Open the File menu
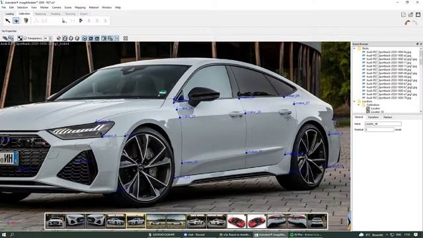The height and width of the screenshot is (238, 423). [4, 7]
